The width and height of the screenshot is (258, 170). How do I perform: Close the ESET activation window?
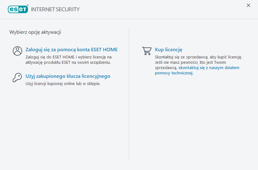pos(248,5)
